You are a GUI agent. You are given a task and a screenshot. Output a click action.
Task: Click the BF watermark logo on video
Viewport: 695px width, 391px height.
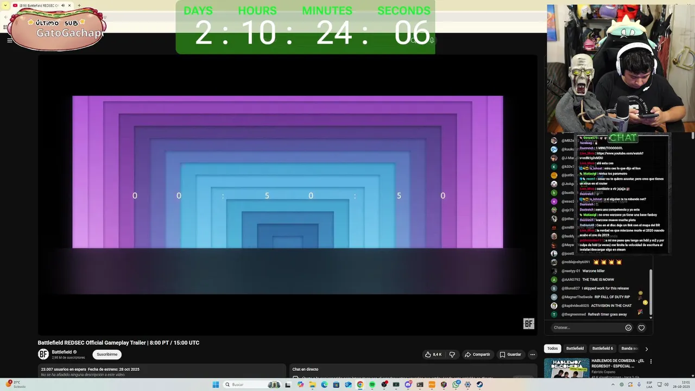click(528, 324)
